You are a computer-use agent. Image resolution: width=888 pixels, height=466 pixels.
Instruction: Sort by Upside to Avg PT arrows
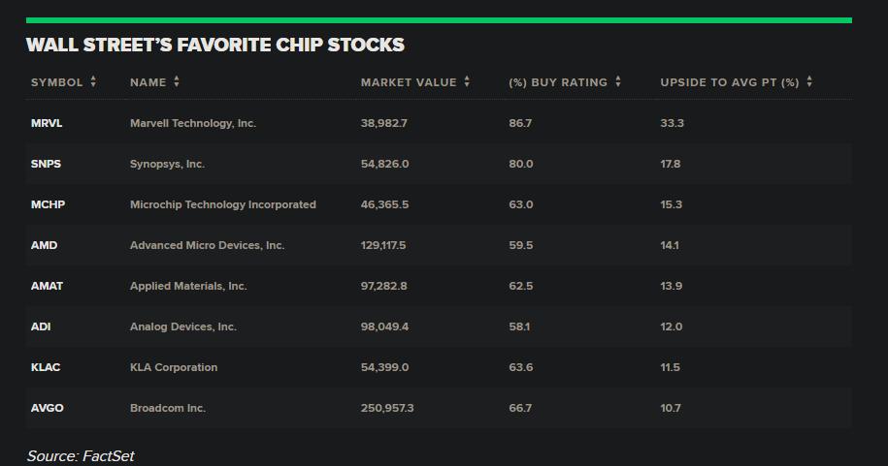(x=809, y=81)
